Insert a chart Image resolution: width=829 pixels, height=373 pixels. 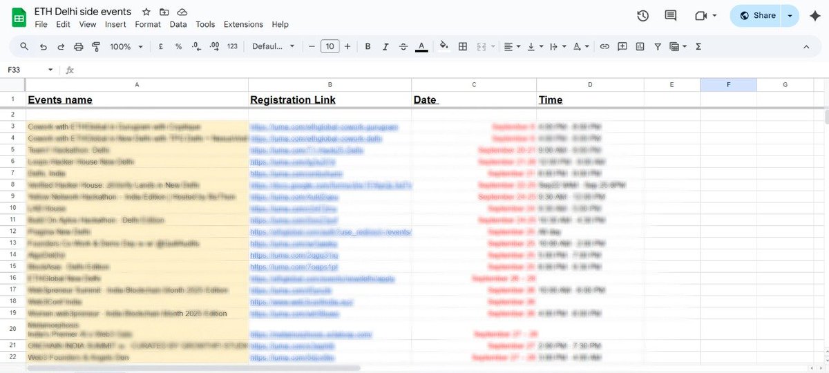[x=640, y=46]
